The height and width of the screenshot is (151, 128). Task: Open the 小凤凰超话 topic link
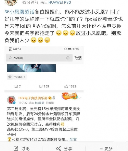[x=22, y=12]
